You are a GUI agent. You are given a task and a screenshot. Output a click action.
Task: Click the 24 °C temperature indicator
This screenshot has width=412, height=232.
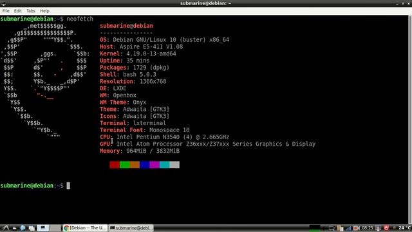[404, 227]
